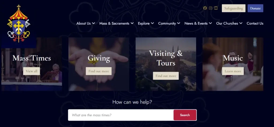Screen dimensions: 274x127
Task: Expand the Explore menu chevron
Action: [152, 23]
